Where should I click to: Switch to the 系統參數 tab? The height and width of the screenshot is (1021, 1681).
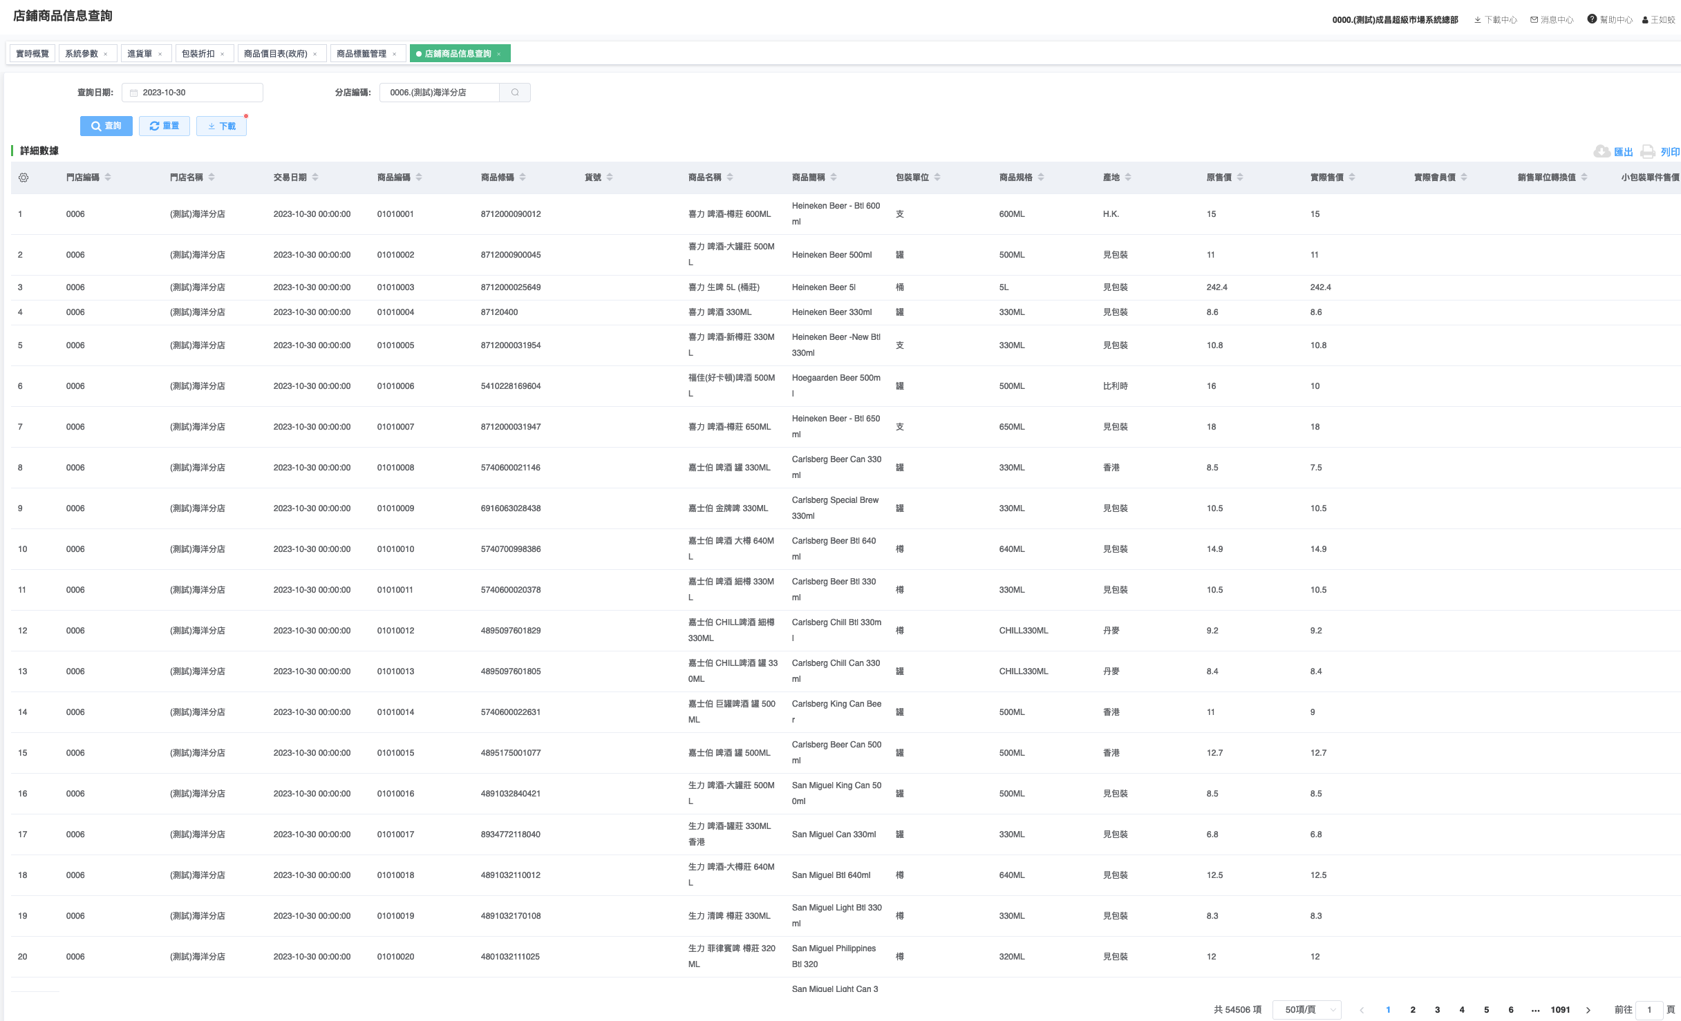(x=82, y=54)
